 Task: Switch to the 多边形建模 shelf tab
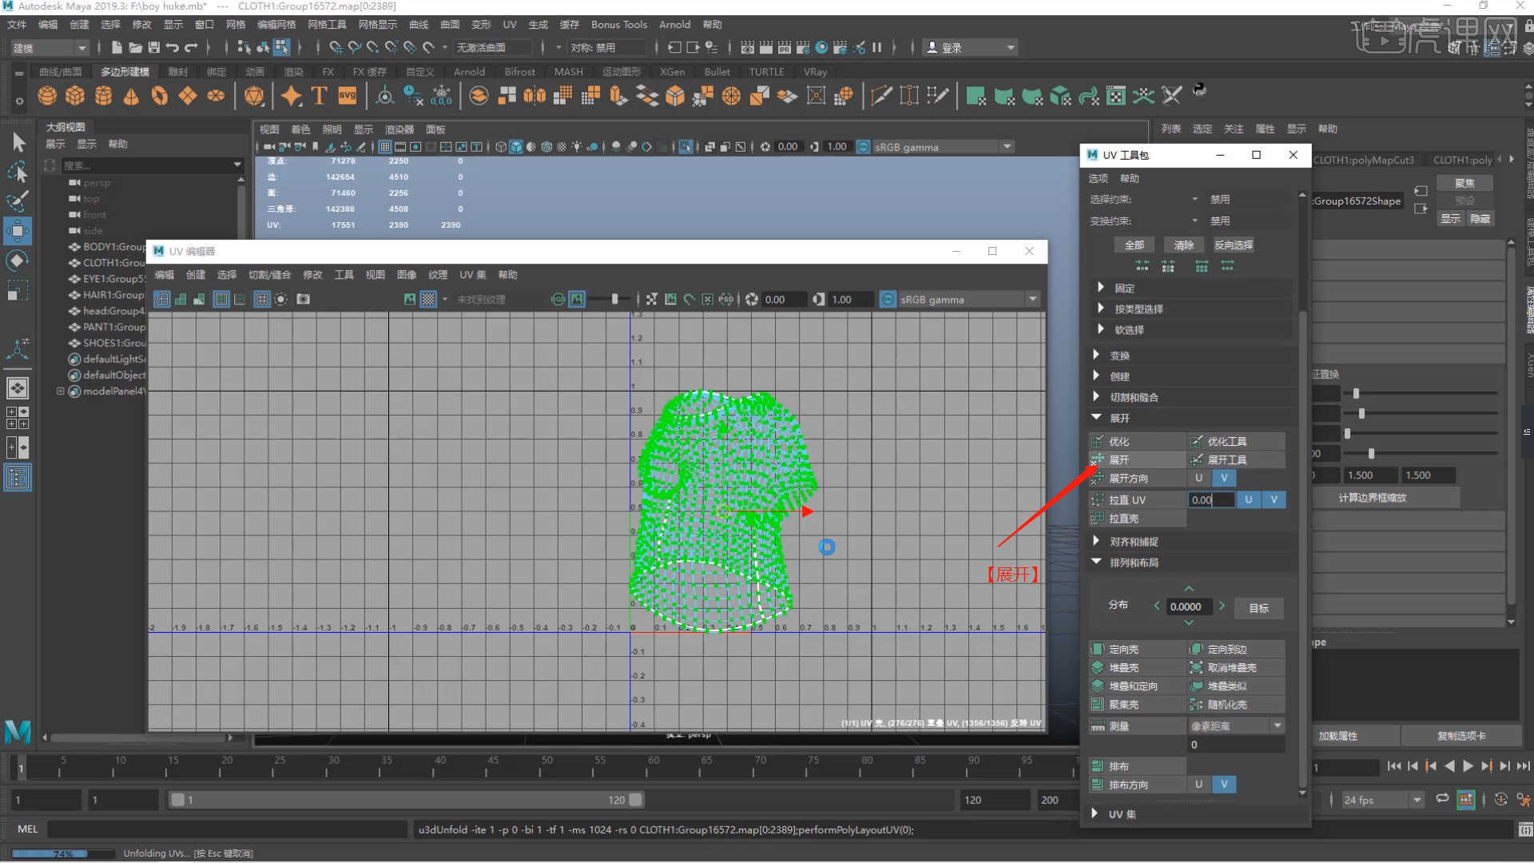tap(125, 71)
